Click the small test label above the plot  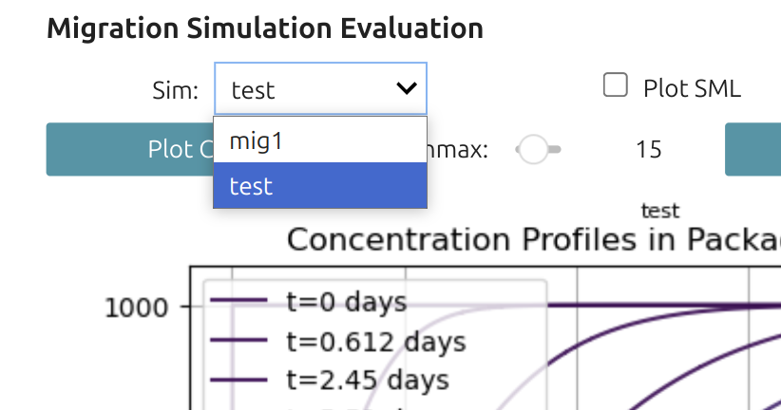pyautogui.click(x=660, y=210)
